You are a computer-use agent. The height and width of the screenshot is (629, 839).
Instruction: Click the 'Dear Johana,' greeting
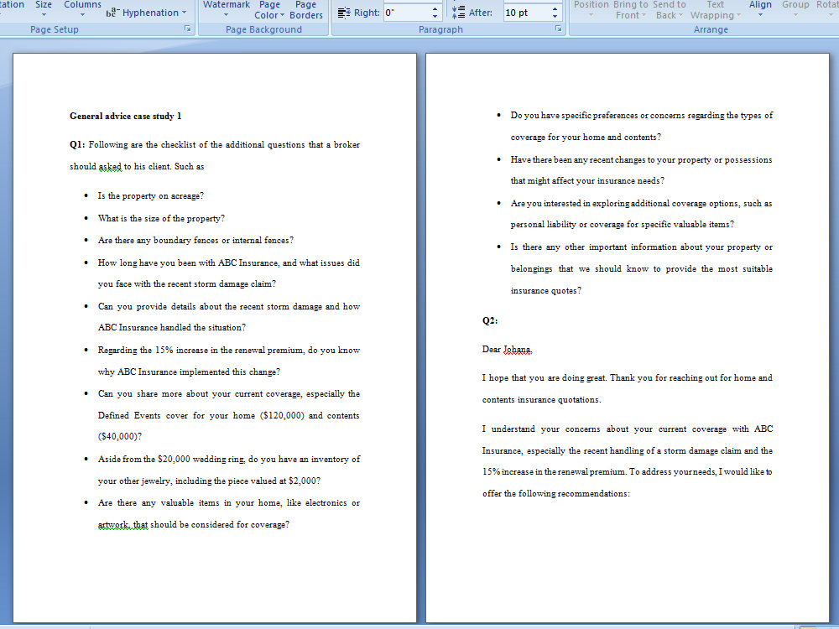click(x=508, y=349)
